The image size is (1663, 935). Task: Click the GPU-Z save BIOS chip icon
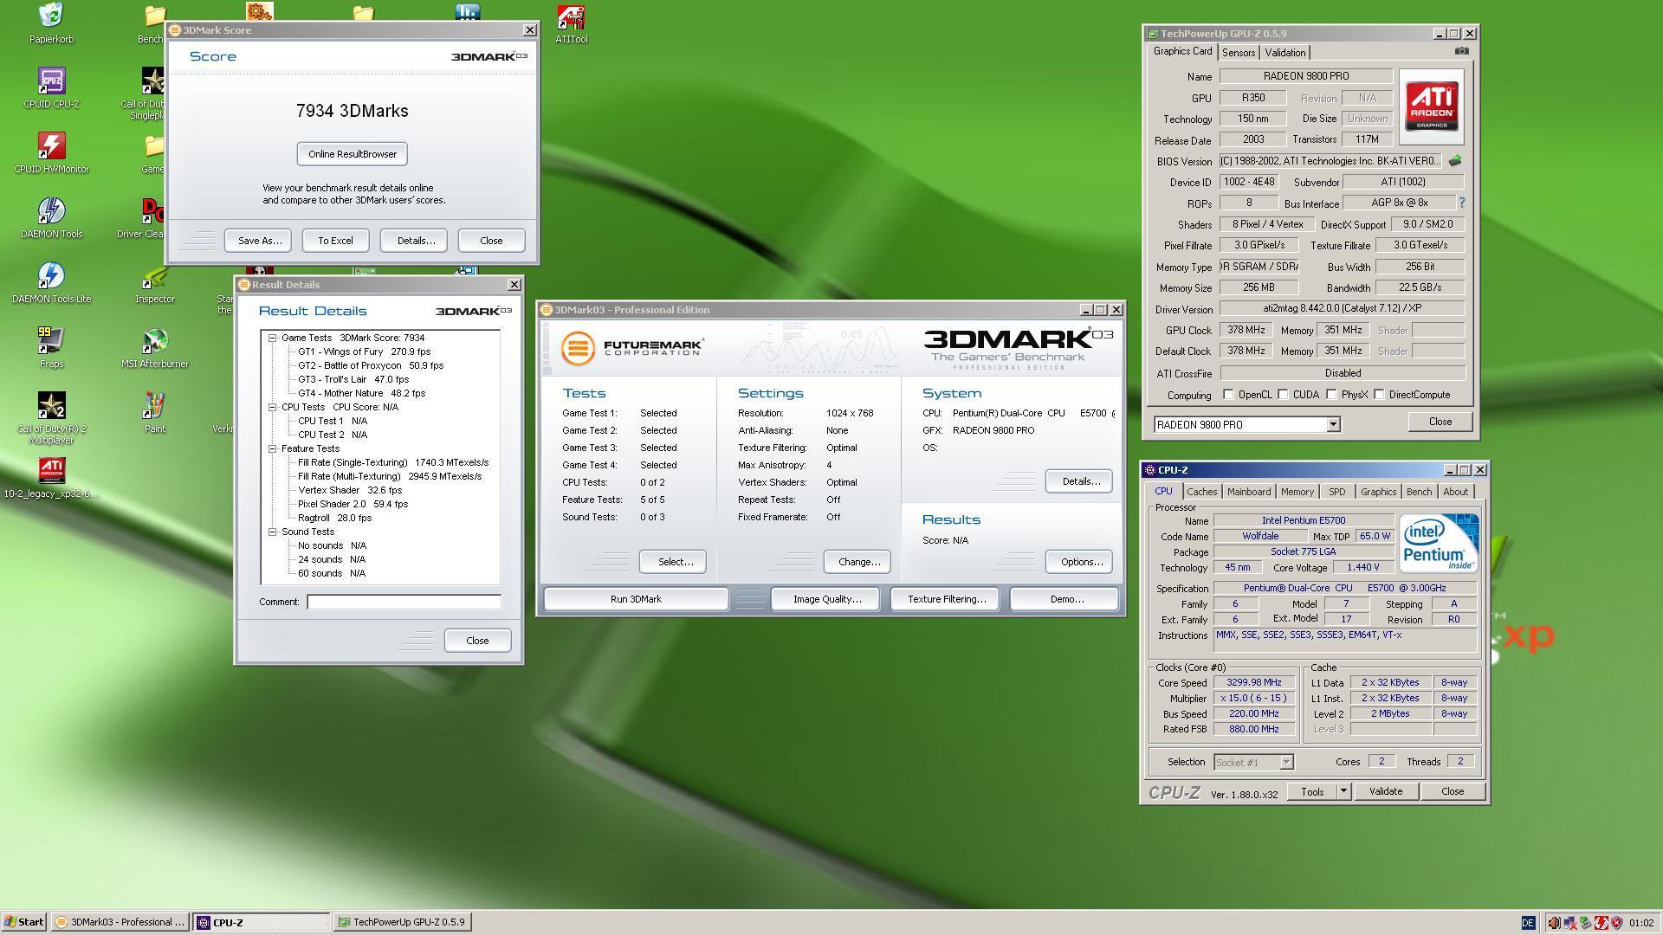click(1455, 161)
